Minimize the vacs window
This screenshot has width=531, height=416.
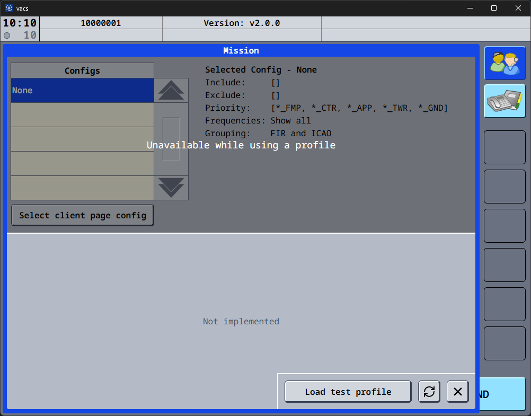[x=470, y=8]
